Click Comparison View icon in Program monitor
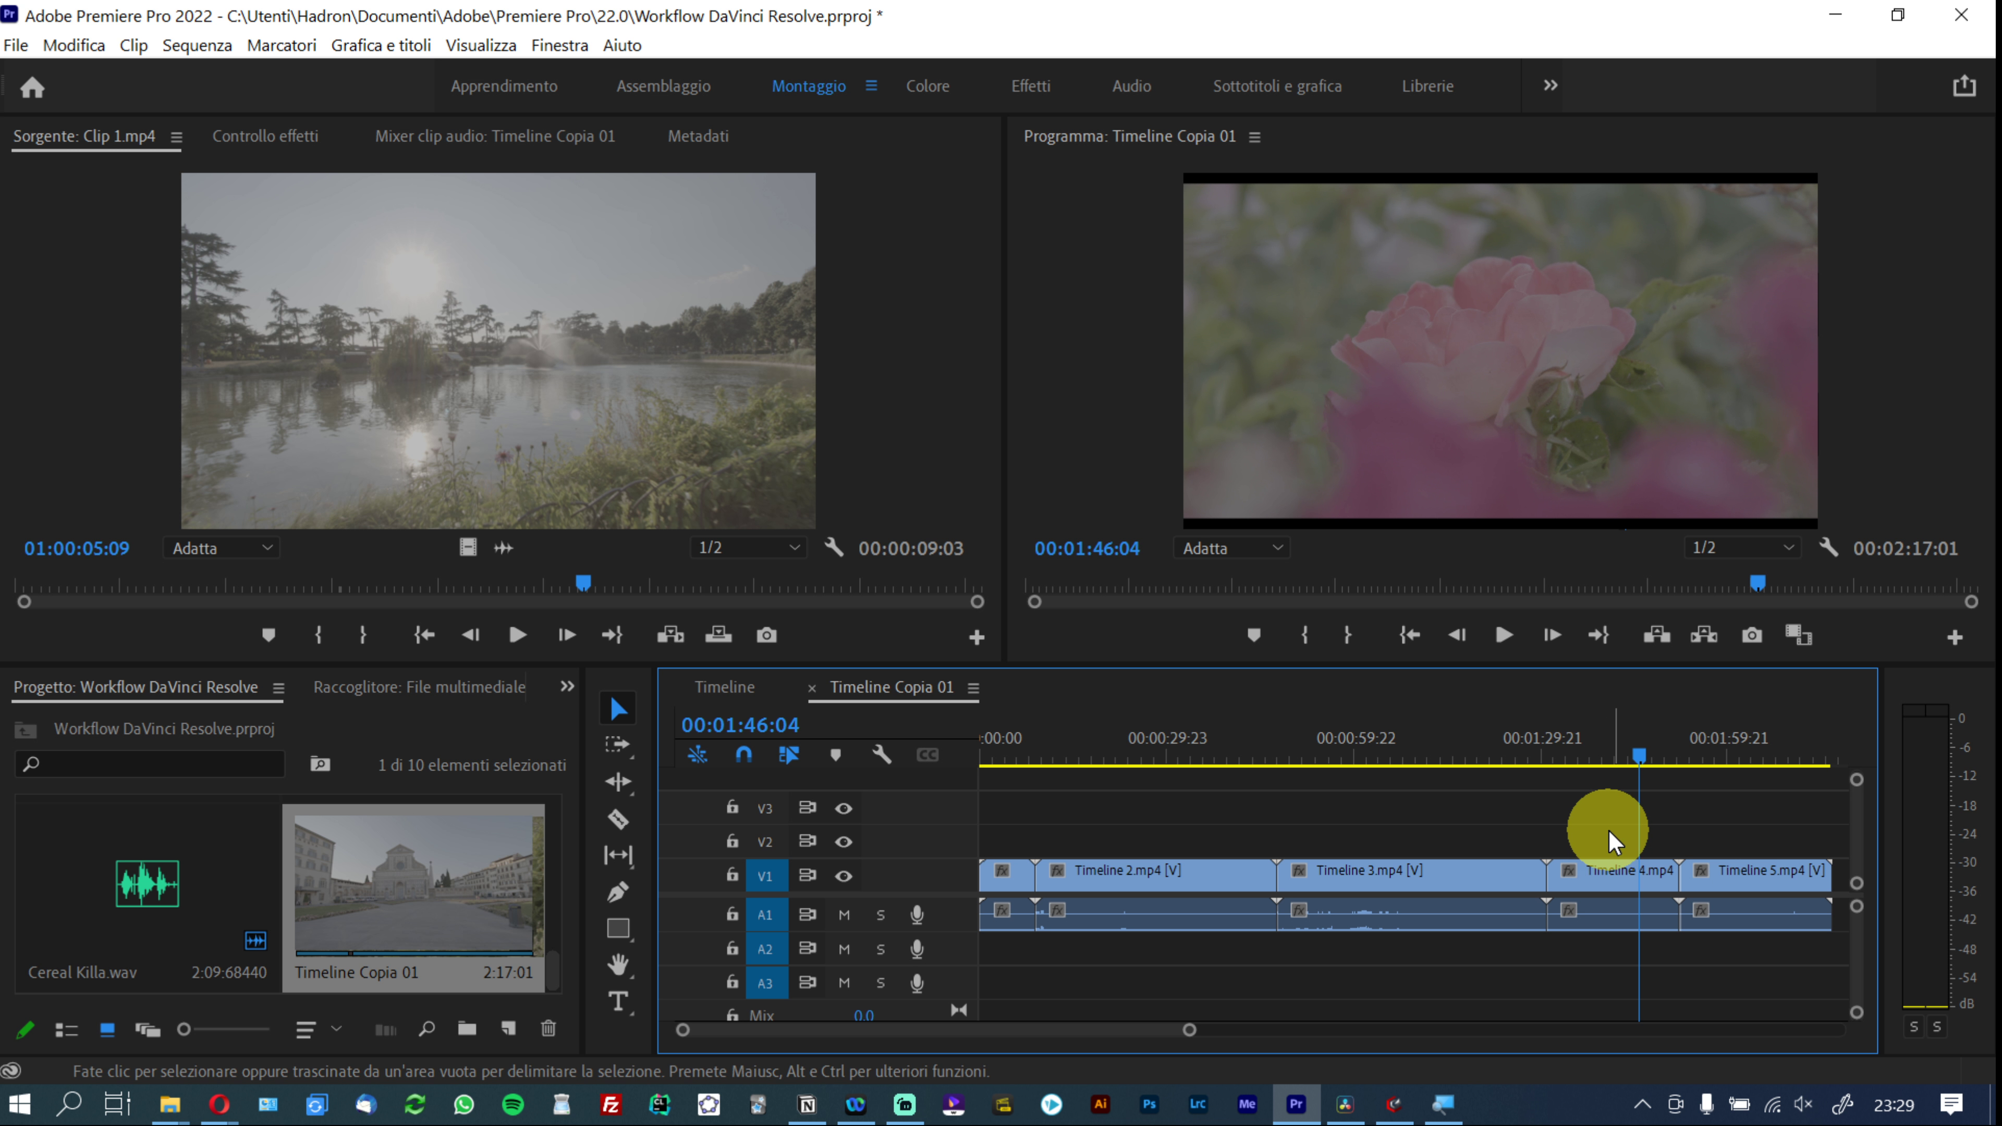The image size is (2002, 1126). tap(1798, 635)
